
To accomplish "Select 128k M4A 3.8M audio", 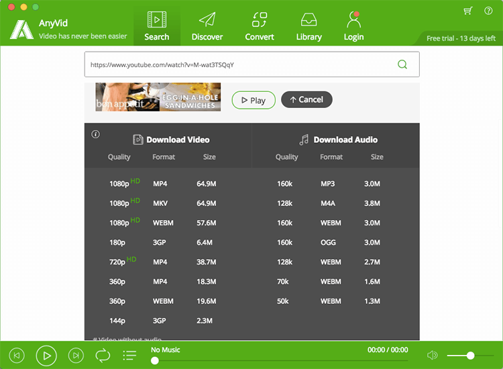I will 335,203.
